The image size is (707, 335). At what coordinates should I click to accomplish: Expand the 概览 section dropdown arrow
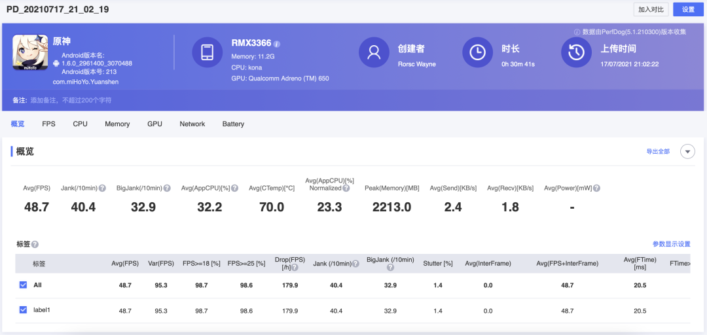[687, 152]
